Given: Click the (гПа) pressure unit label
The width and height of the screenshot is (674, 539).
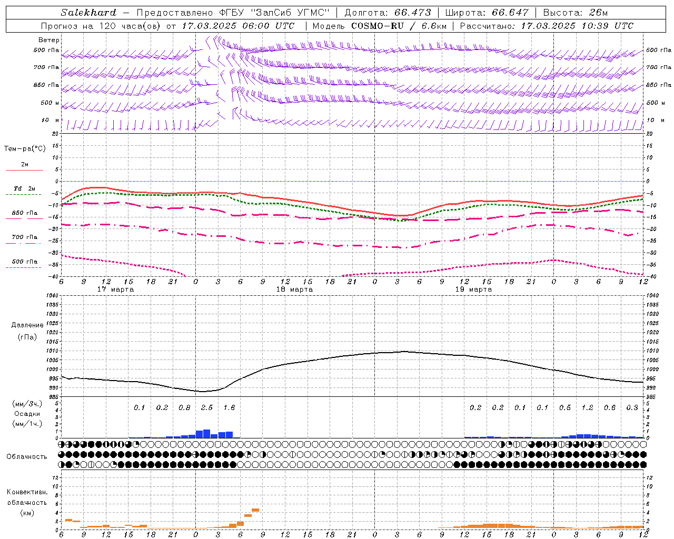Looking at the screenshot, I should tap(27, 337).
